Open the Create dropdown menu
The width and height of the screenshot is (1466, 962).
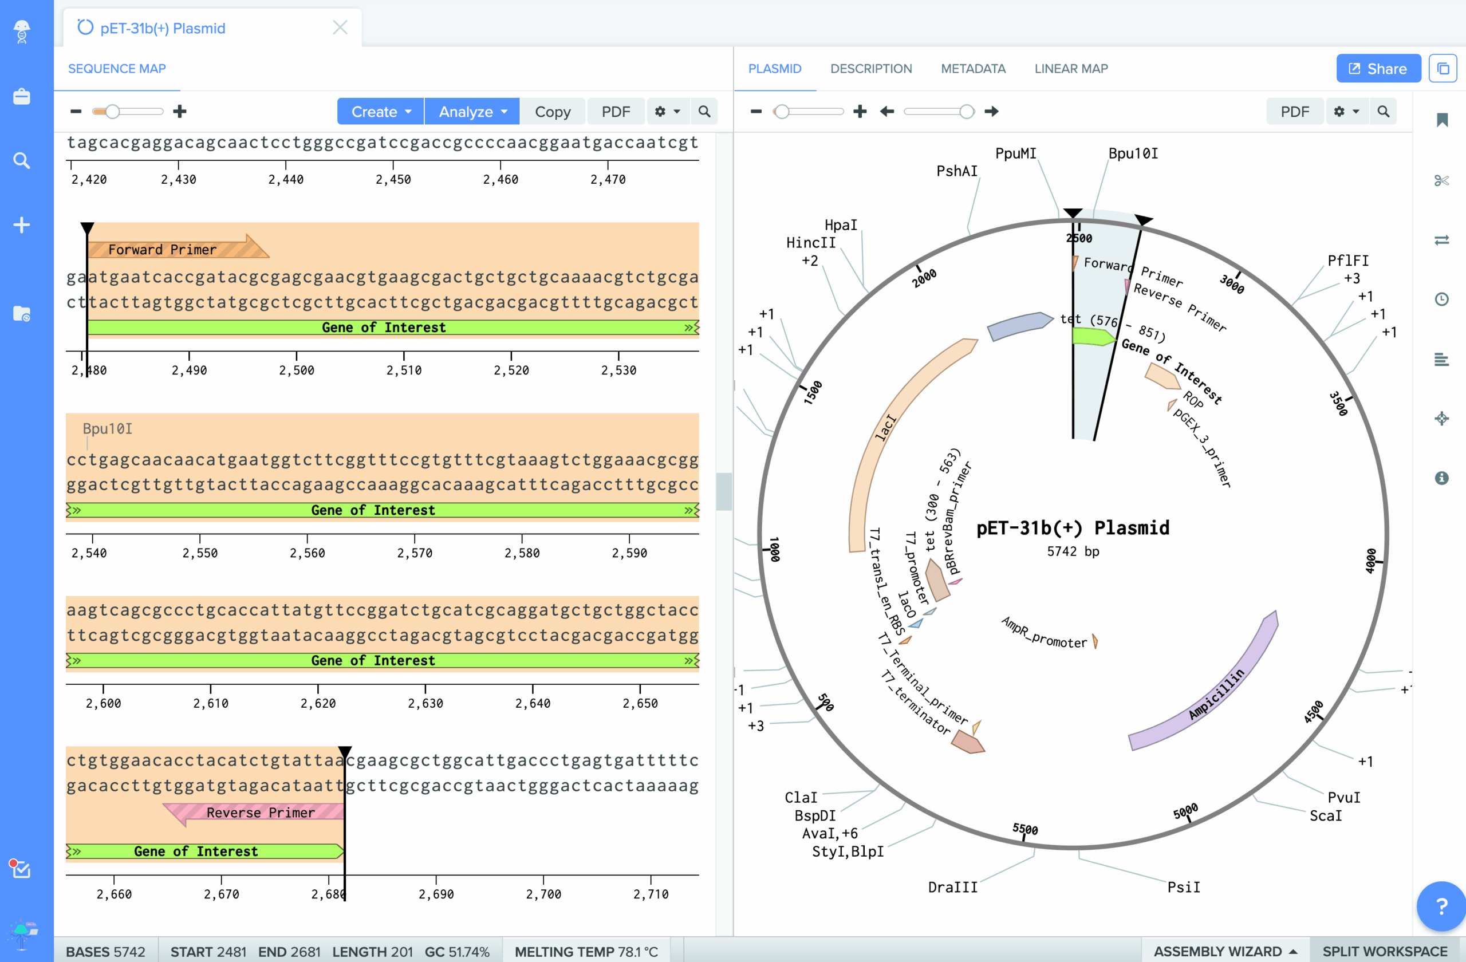380,112
